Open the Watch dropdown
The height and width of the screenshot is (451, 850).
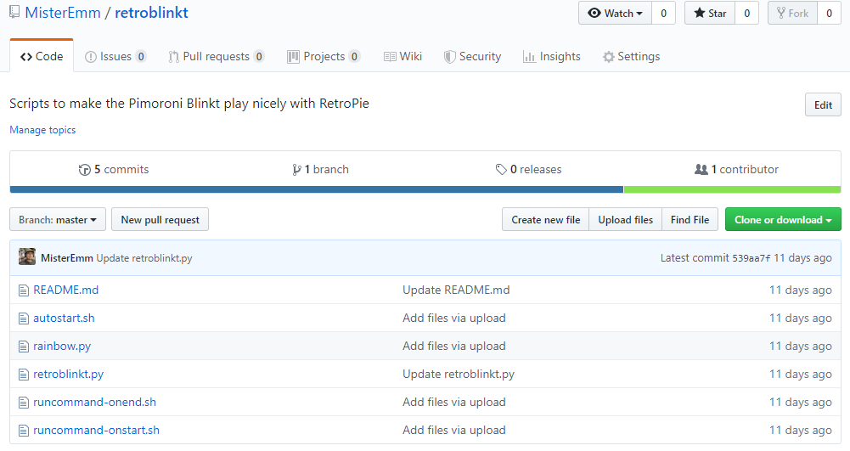[x=616, y=13]
